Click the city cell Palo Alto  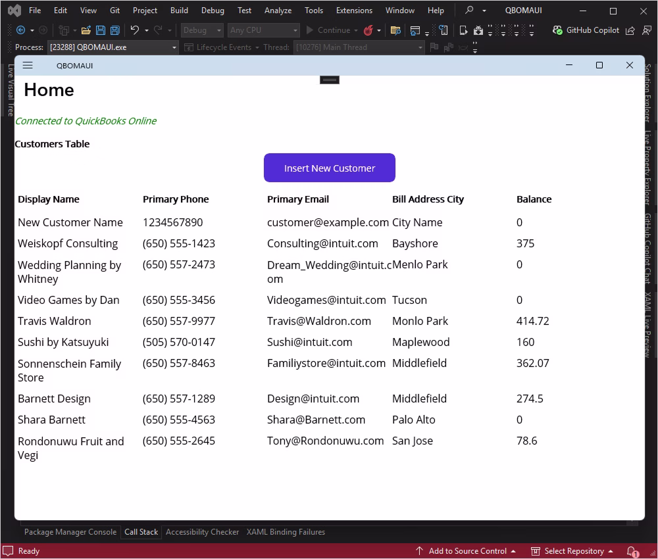[x=413, y=420]
